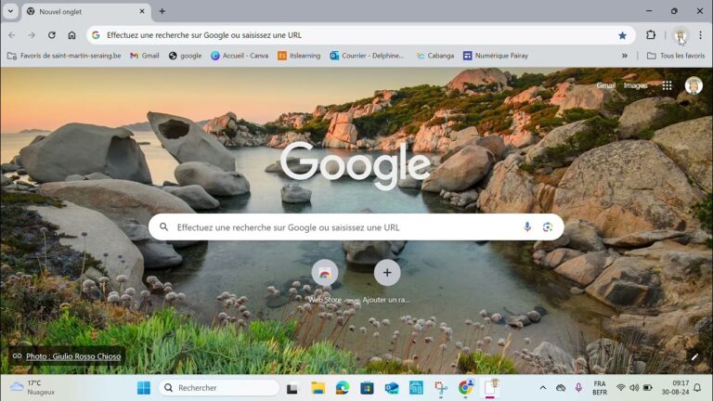The image size is (713, 401).
Task: Open Microsoft Store from the taskbar
Action: coord(367,388)
